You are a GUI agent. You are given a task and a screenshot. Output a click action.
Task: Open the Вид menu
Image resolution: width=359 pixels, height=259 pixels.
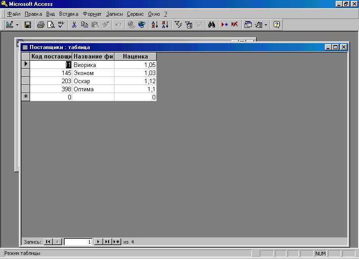[x=50, y=14]
